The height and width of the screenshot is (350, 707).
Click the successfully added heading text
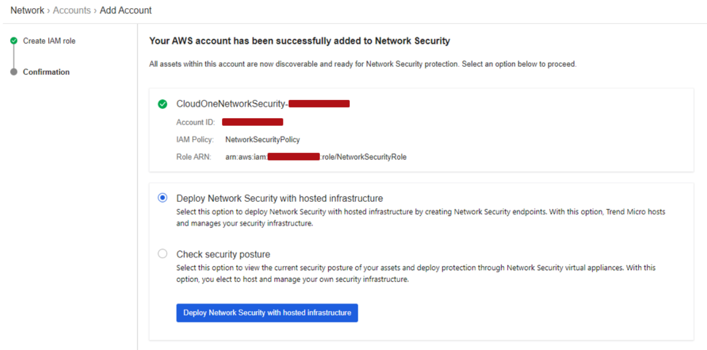(299, 41)
